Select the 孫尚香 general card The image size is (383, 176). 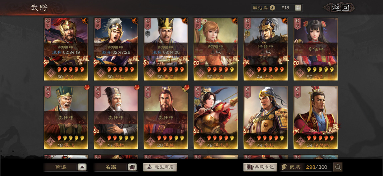(x=215, y=117)
